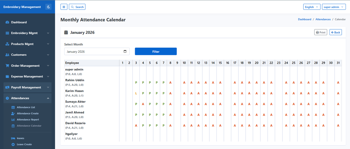Click David Rozario's A mark on day 3
350x149 pixels.
click(136, 126)
